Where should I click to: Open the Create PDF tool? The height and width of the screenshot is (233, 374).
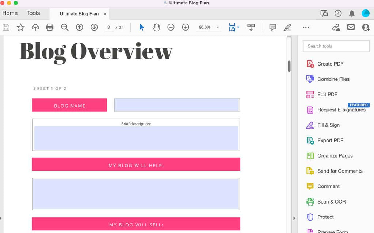pyautogui.click(x=329, y=64)
